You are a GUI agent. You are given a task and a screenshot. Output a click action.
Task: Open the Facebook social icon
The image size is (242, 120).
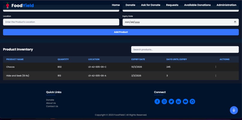157,102
